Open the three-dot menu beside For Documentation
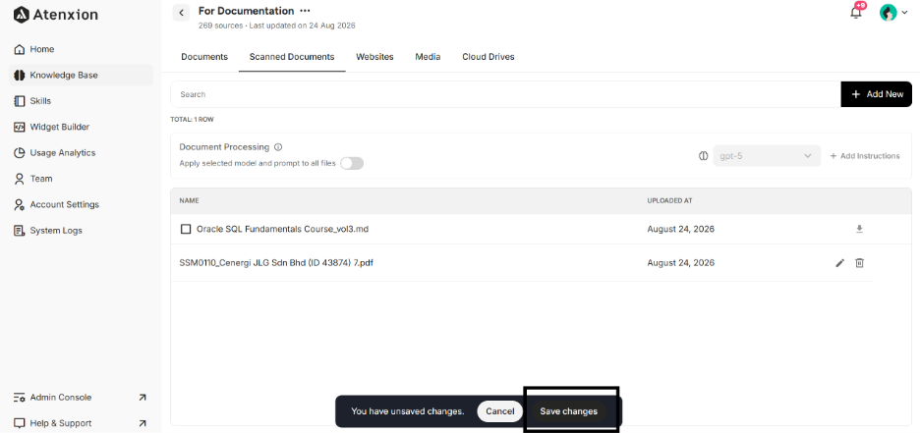The height and width of the screenshot is (433, 920). (x=305, y=11)
